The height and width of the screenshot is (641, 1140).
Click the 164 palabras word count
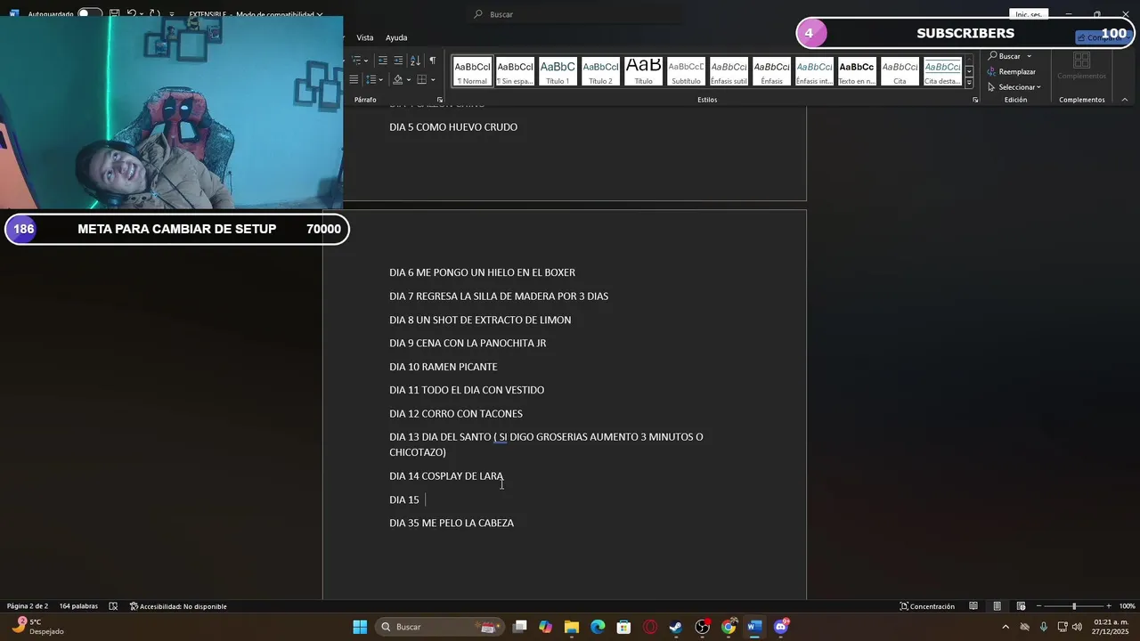(x=78, y=606)
